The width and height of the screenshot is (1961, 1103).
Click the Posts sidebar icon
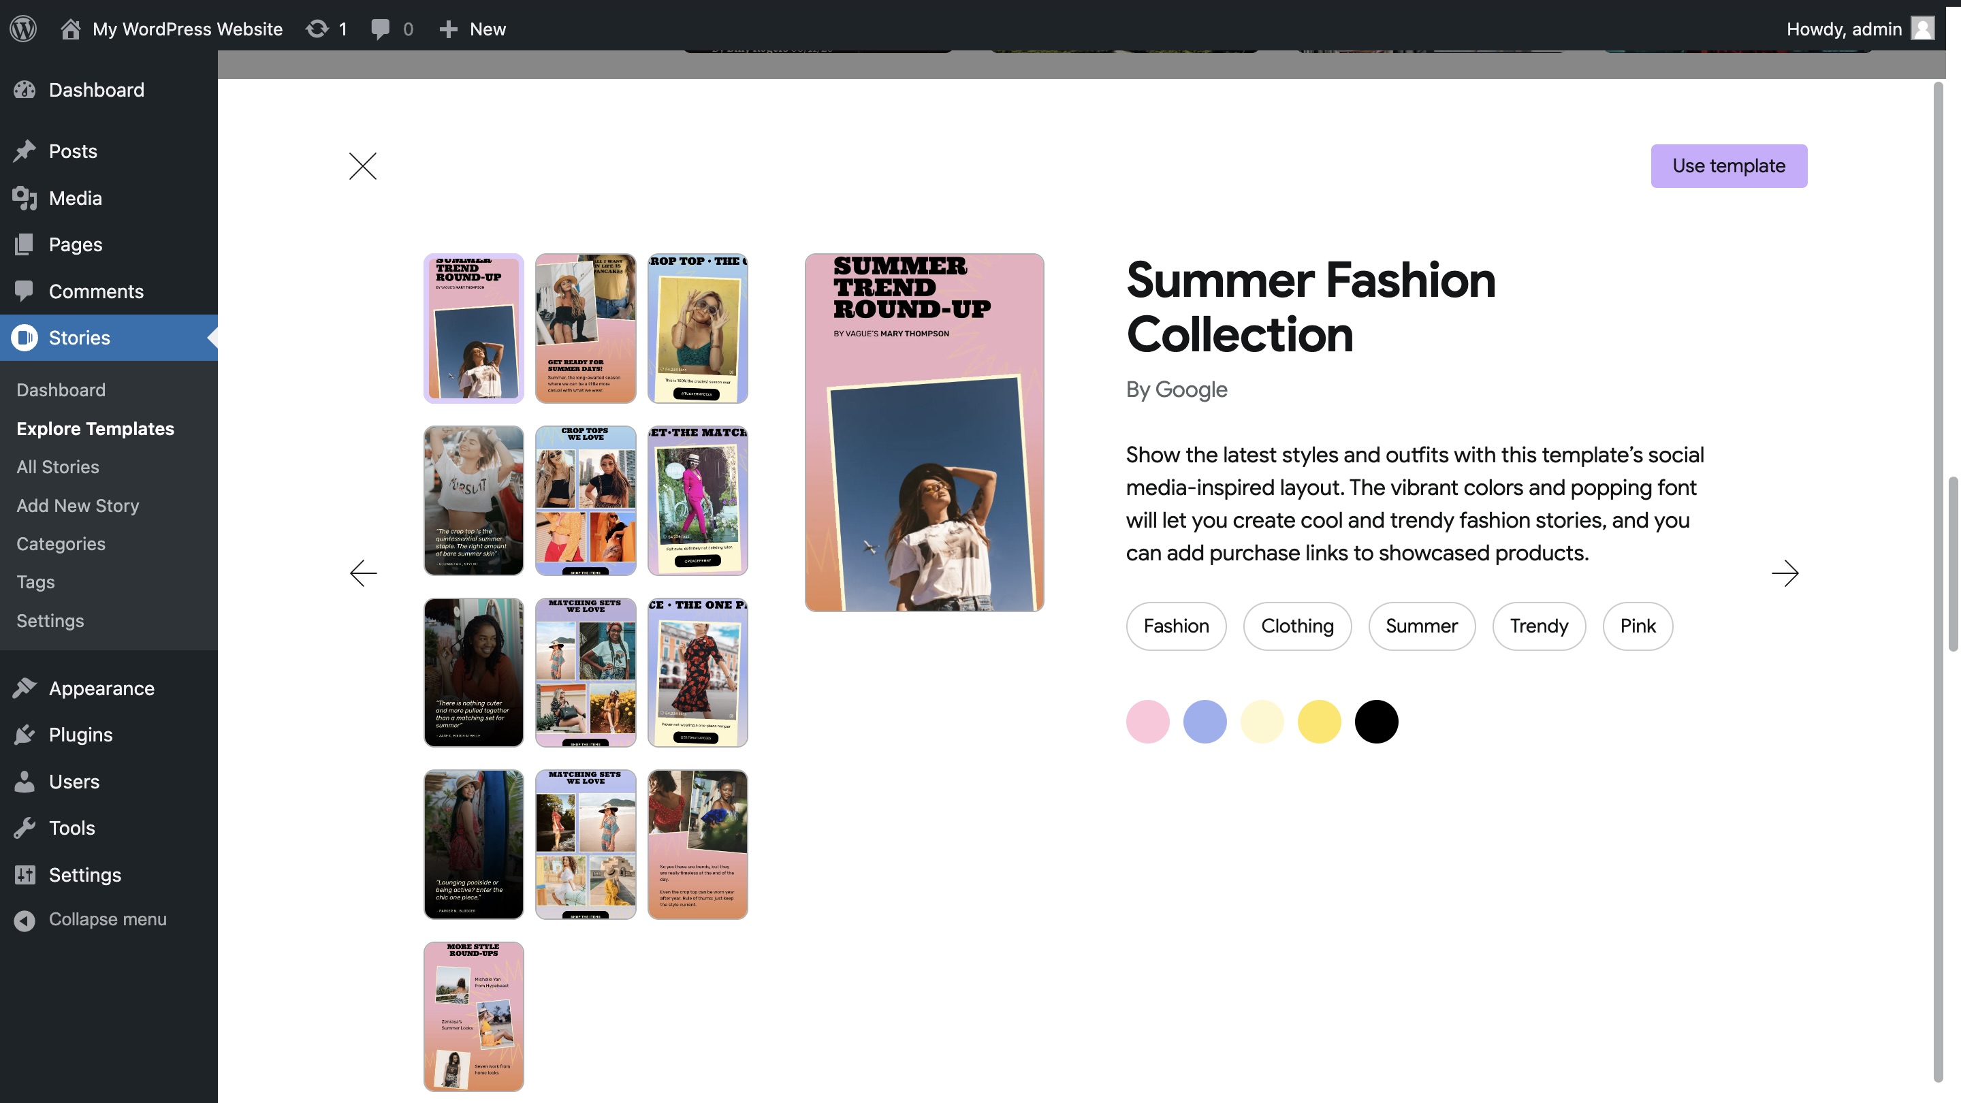(23, 151)
